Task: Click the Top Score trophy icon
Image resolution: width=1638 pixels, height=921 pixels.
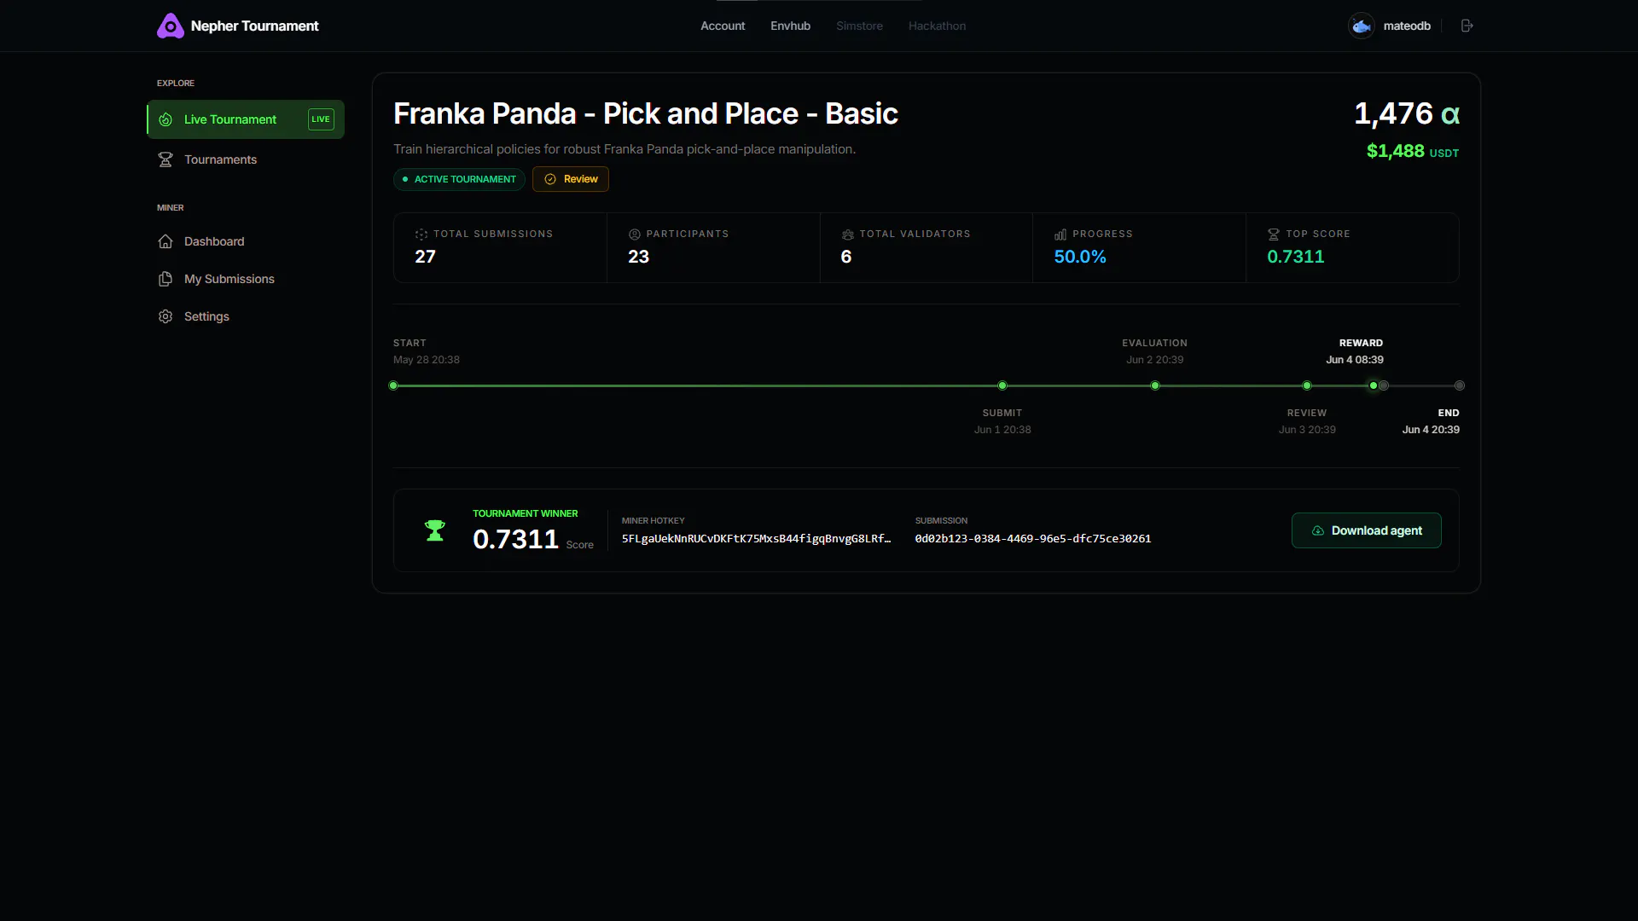Action: coord(1274,235)
